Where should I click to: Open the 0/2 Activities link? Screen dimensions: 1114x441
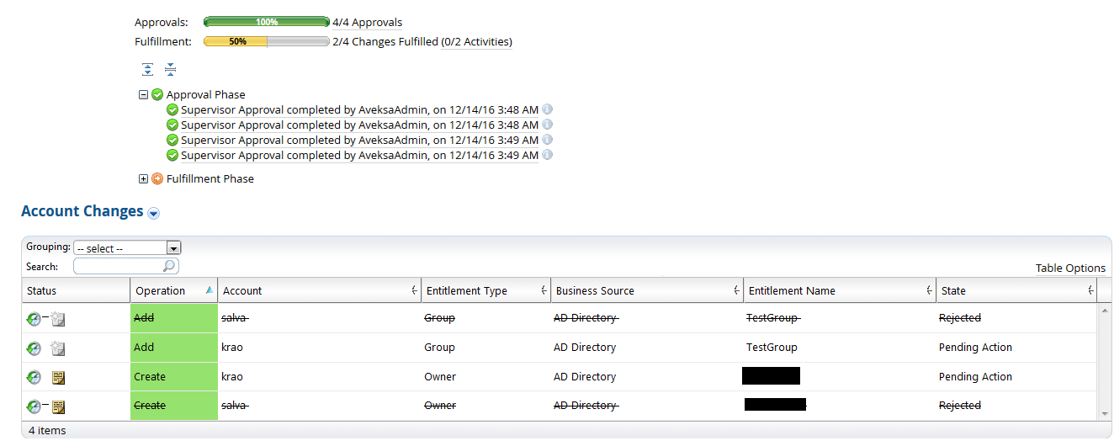(x=476, y=41)
